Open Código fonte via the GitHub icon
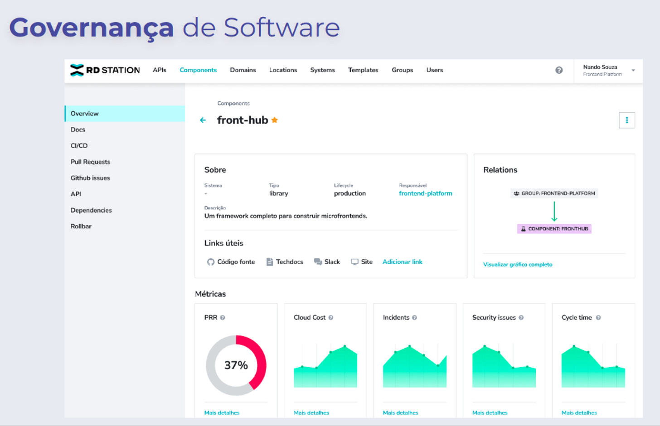Image resolution: width=660 pixels, height=426 pixels. (x=210, y=262)
